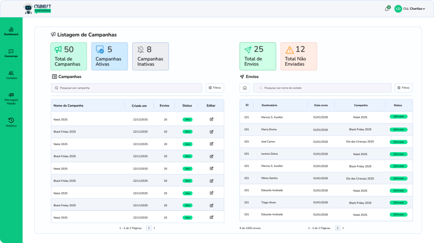434x243 pixels.
Task: Edit the first Natal 2025 campaign row
Action: (x=211, y=119)
